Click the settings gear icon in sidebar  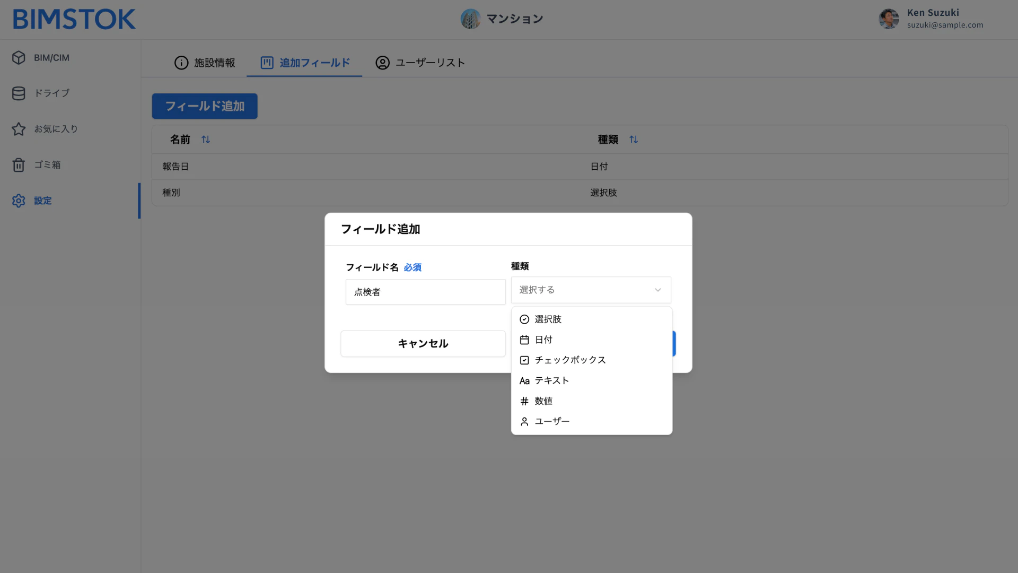click(19, 201)
